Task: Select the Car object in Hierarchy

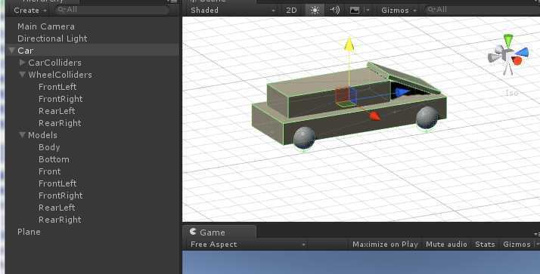Action: tap(26, 51)
